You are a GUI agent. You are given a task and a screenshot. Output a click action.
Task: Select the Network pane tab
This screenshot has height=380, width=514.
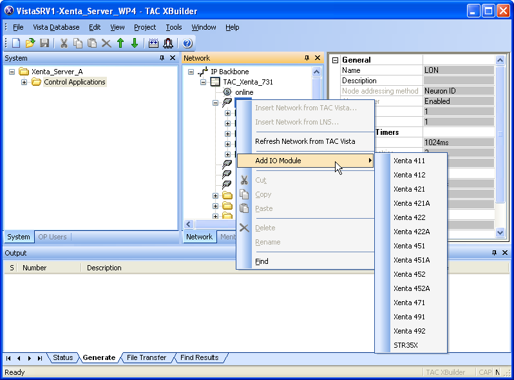pyautogui.click(x=199, y=237)
